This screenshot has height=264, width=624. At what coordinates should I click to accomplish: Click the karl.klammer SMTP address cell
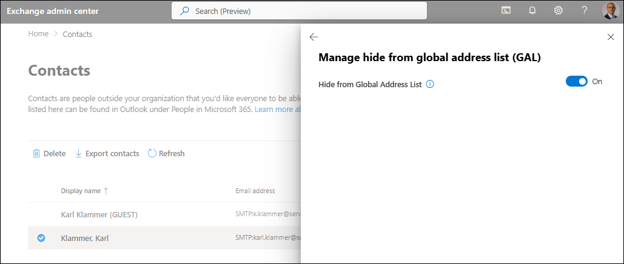point(267,238)
